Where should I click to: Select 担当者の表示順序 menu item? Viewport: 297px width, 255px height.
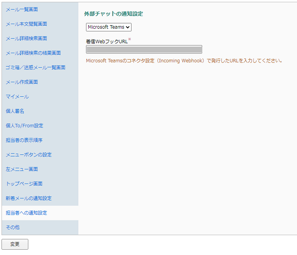[x=24, y=140]
